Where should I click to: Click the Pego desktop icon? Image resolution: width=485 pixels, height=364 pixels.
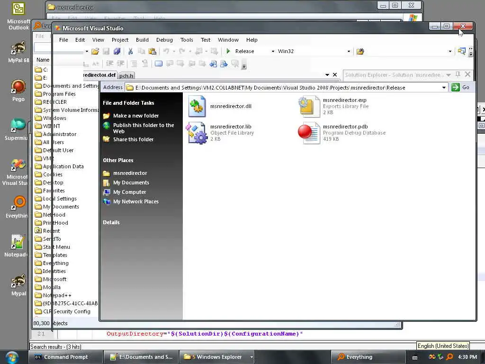[x=18, y=90]
